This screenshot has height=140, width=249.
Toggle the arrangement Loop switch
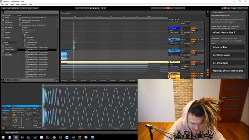[168, 8]
